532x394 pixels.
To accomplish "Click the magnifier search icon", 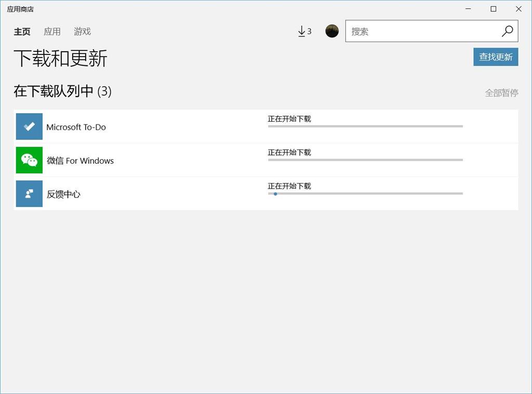I will tap(507, 31).
